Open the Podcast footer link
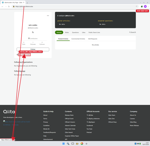 click(89, 132)
